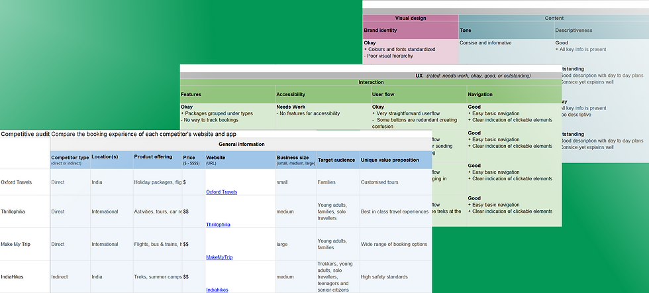Select the 'small' business size cell

[296, 182]
